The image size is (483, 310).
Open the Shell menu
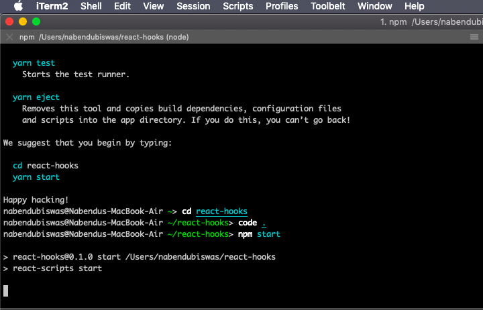tap(91, 6)
